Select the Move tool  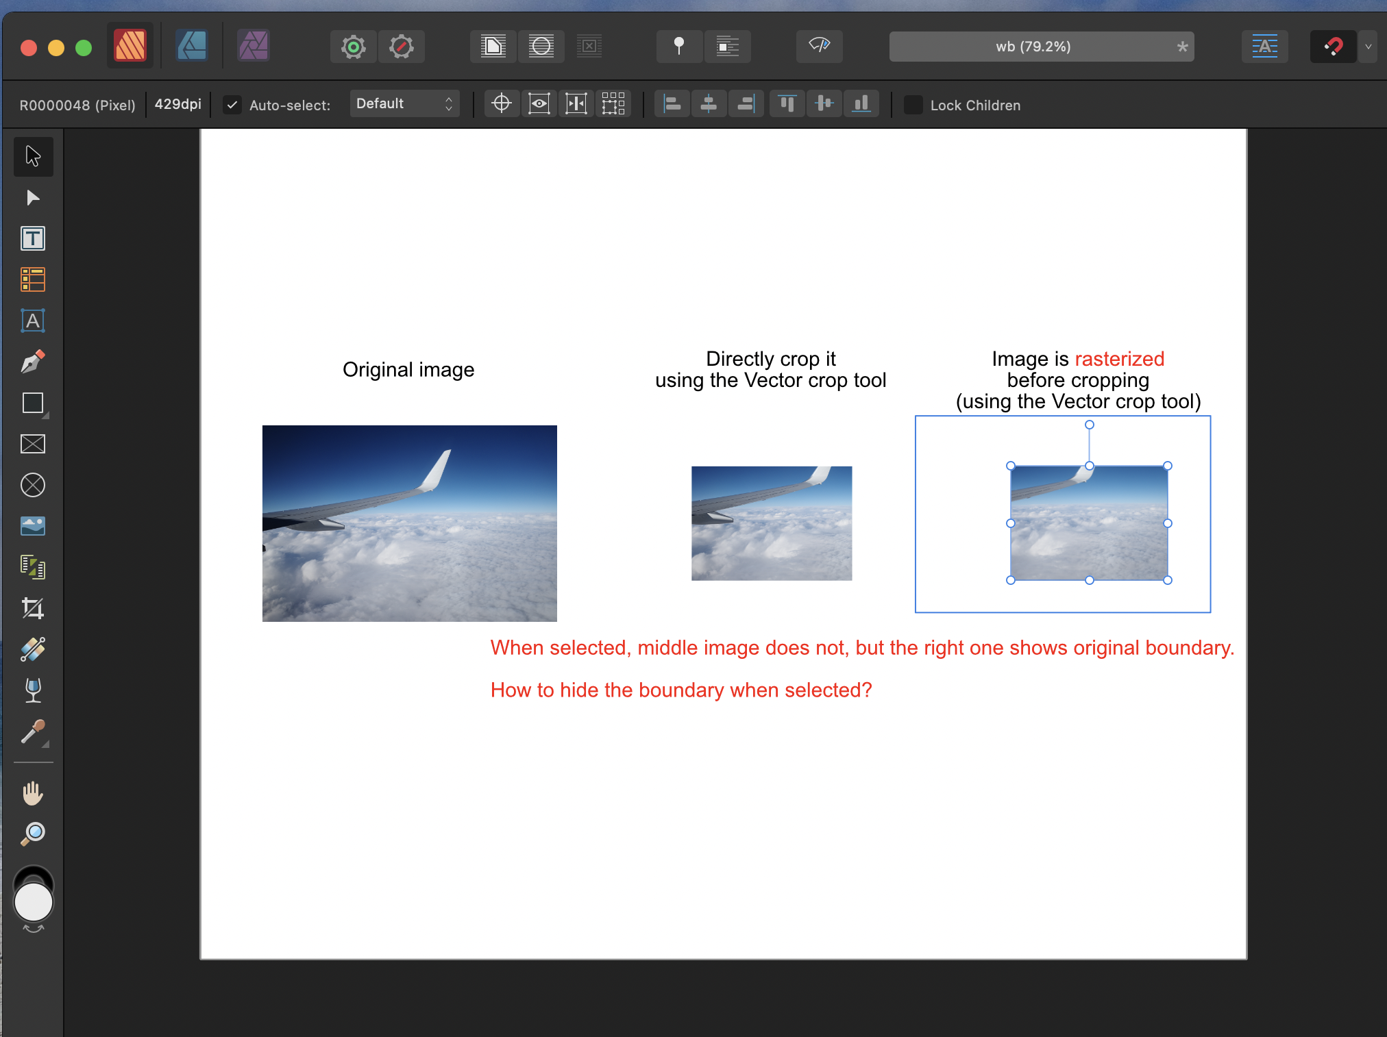(x=33, y=156)
